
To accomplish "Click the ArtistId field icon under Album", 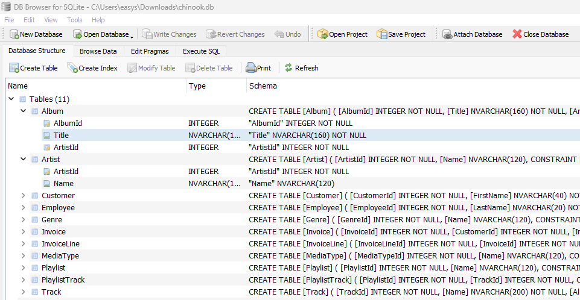I will 46,147.
